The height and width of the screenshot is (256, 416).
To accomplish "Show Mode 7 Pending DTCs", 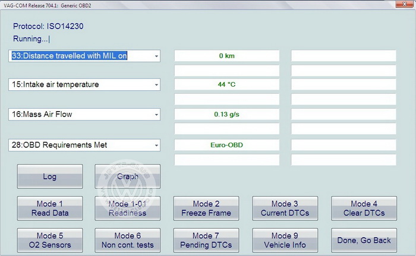I will click(206, 241).
